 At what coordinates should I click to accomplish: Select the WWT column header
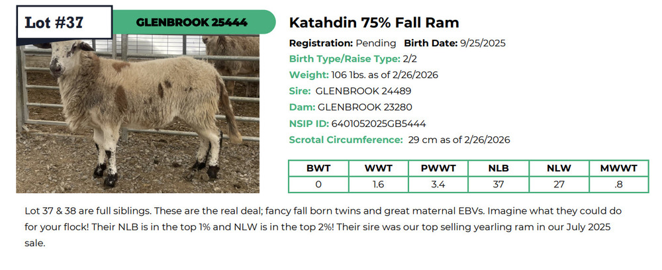click(379, 168)
